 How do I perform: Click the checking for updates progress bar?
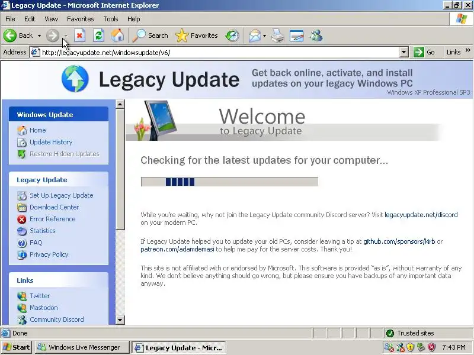coord(229,182)
